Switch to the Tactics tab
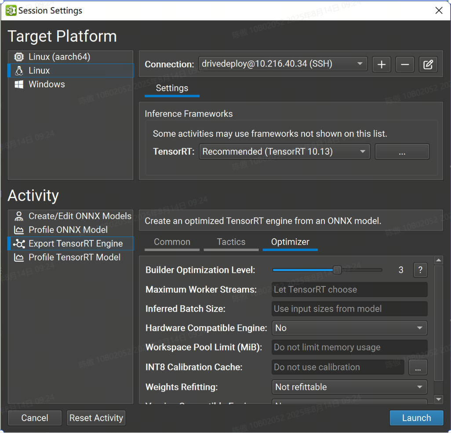Image resolution: width=451 pixels, height=433 pixels. pos(231,242)
